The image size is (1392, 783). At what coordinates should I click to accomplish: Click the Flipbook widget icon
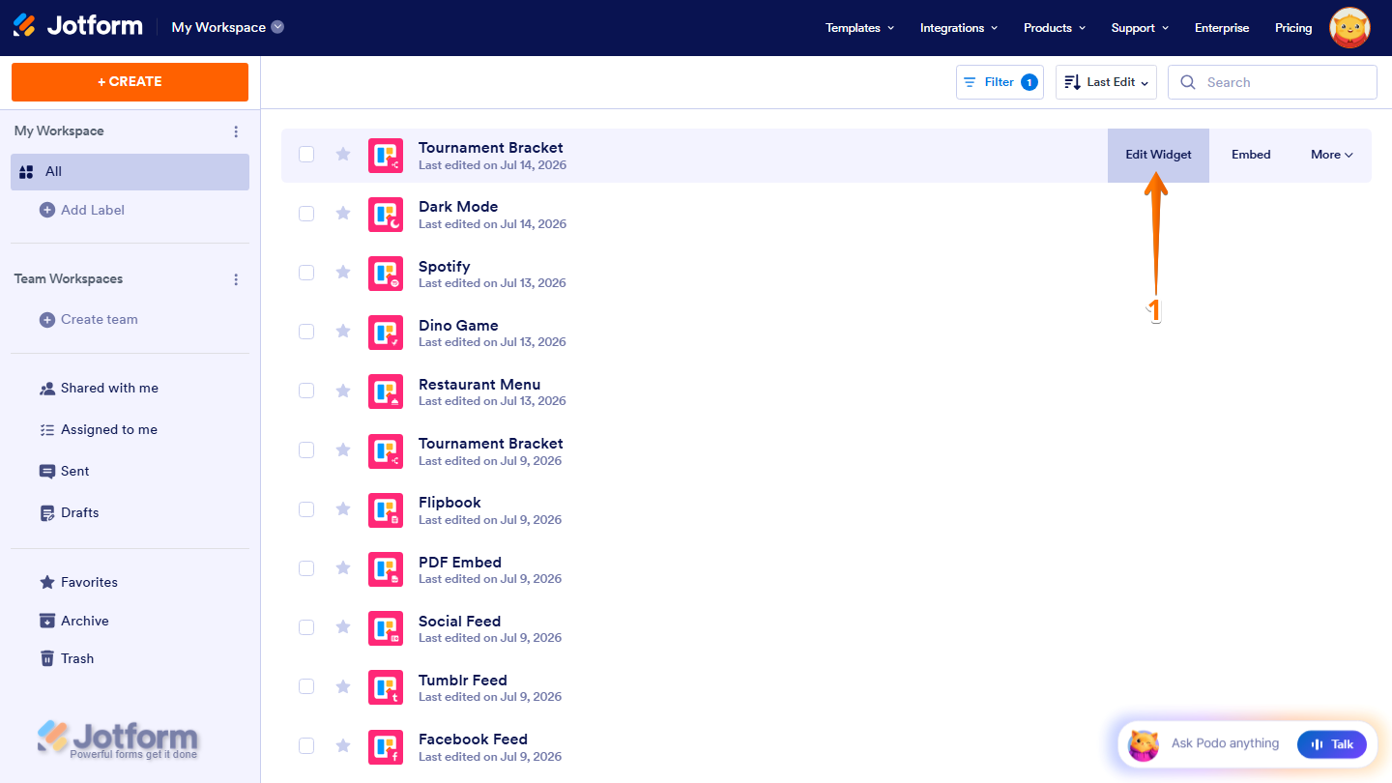[x=386, y=510]
